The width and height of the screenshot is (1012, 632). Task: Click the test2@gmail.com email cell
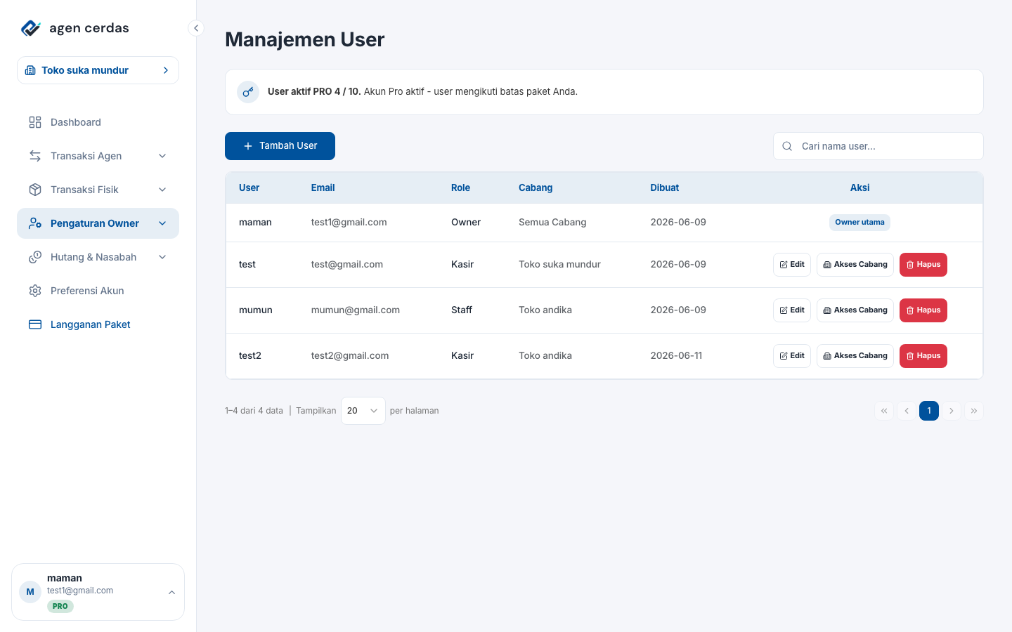(350, 355)
